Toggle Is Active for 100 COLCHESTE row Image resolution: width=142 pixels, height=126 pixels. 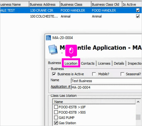[138, 16]
